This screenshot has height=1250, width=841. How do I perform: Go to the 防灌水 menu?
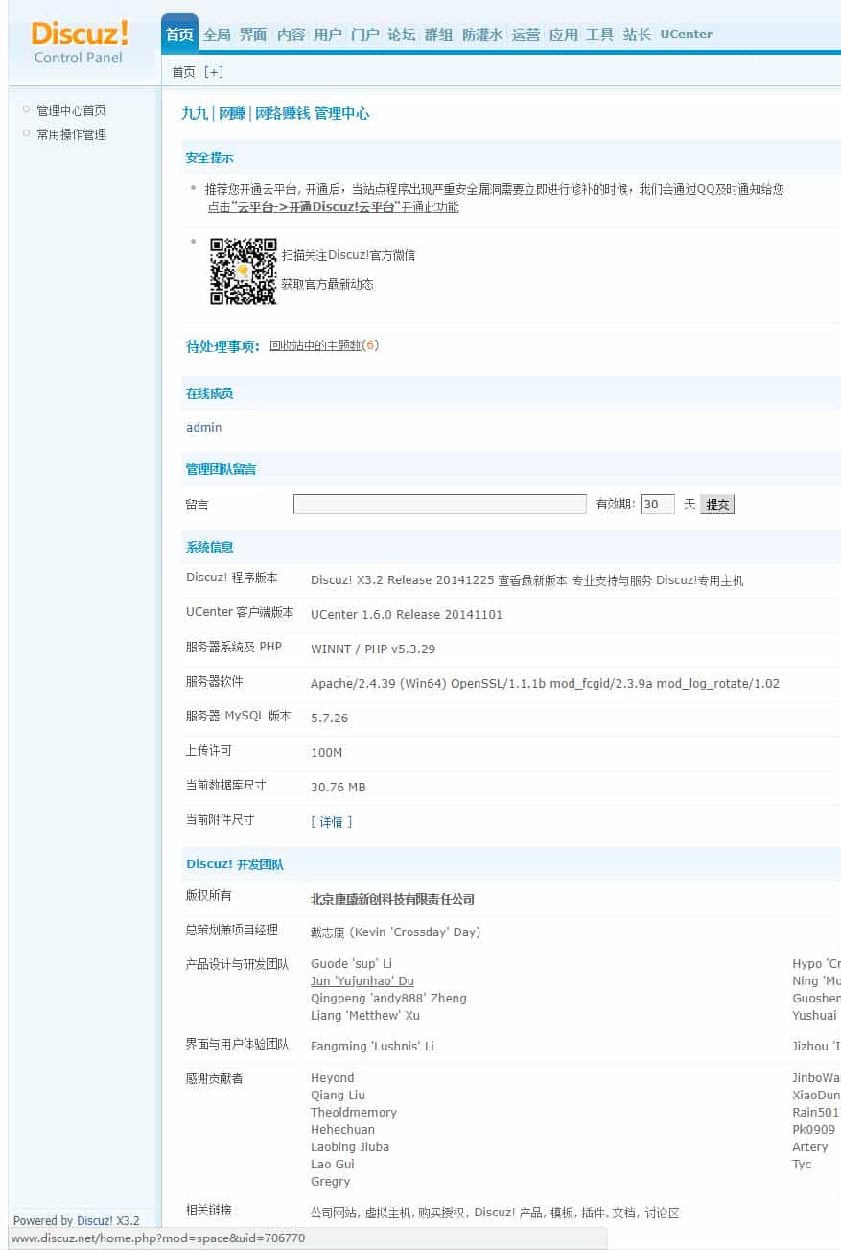coord(482,35)
